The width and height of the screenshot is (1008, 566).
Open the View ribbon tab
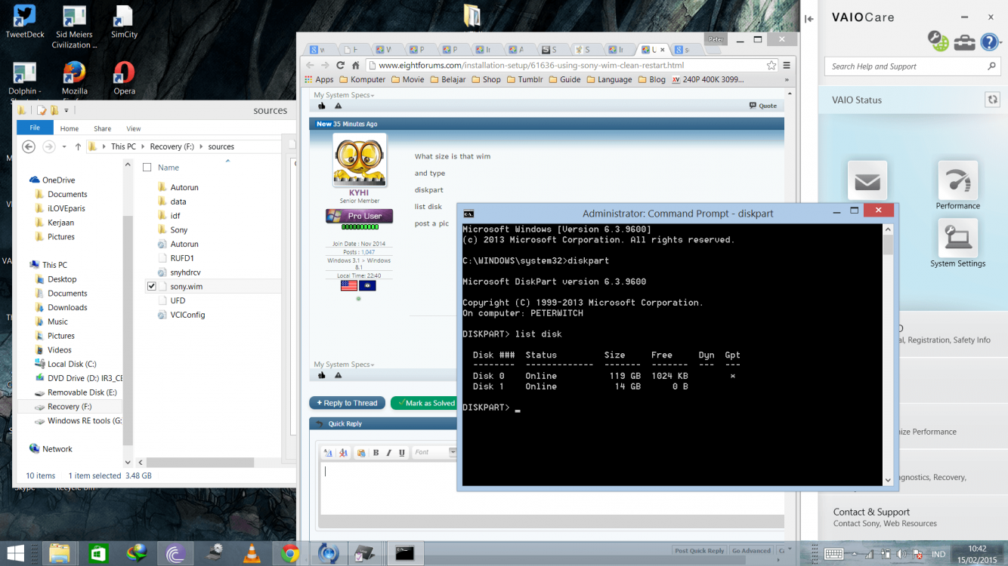134,128
